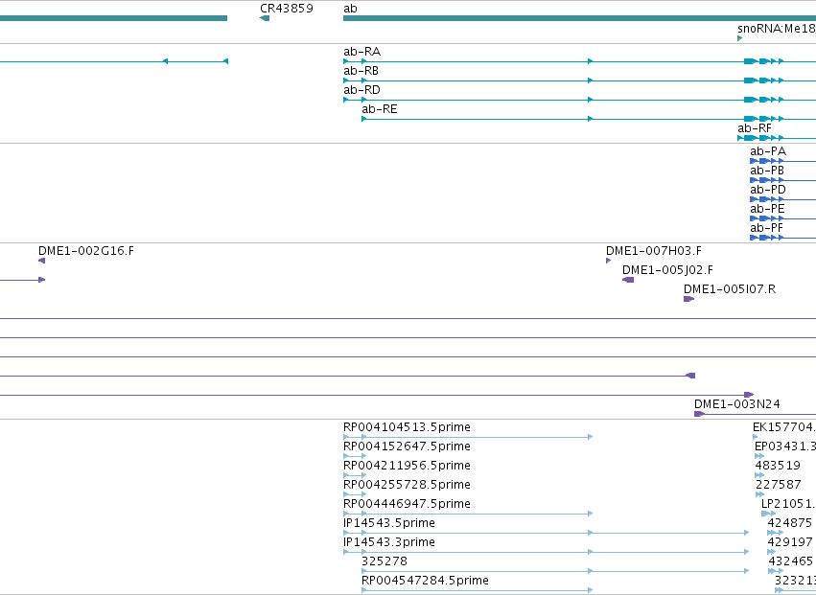Click the DME1-007H03.F marker
Screen dimensions: 816x595
[608, 261]
